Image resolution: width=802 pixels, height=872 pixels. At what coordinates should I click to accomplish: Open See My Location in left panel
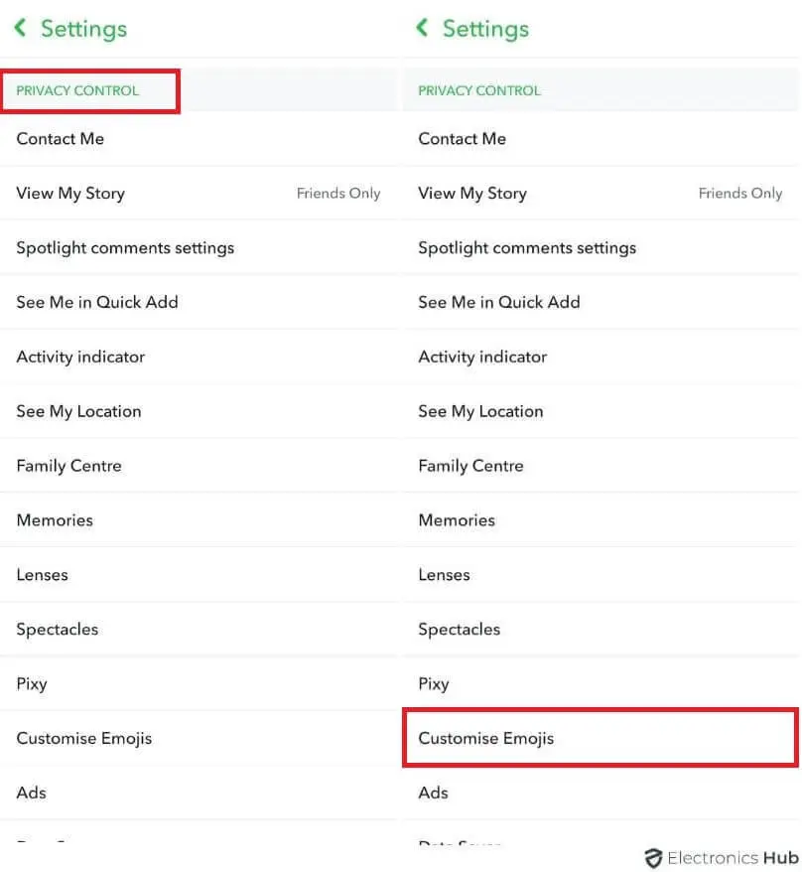(199, 411)
